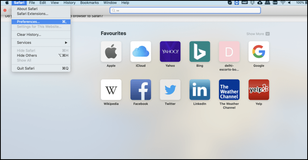This screenshot has height=160, width=308.
Task: Select the Safari menu bar item
Action: tap(19, 2)
